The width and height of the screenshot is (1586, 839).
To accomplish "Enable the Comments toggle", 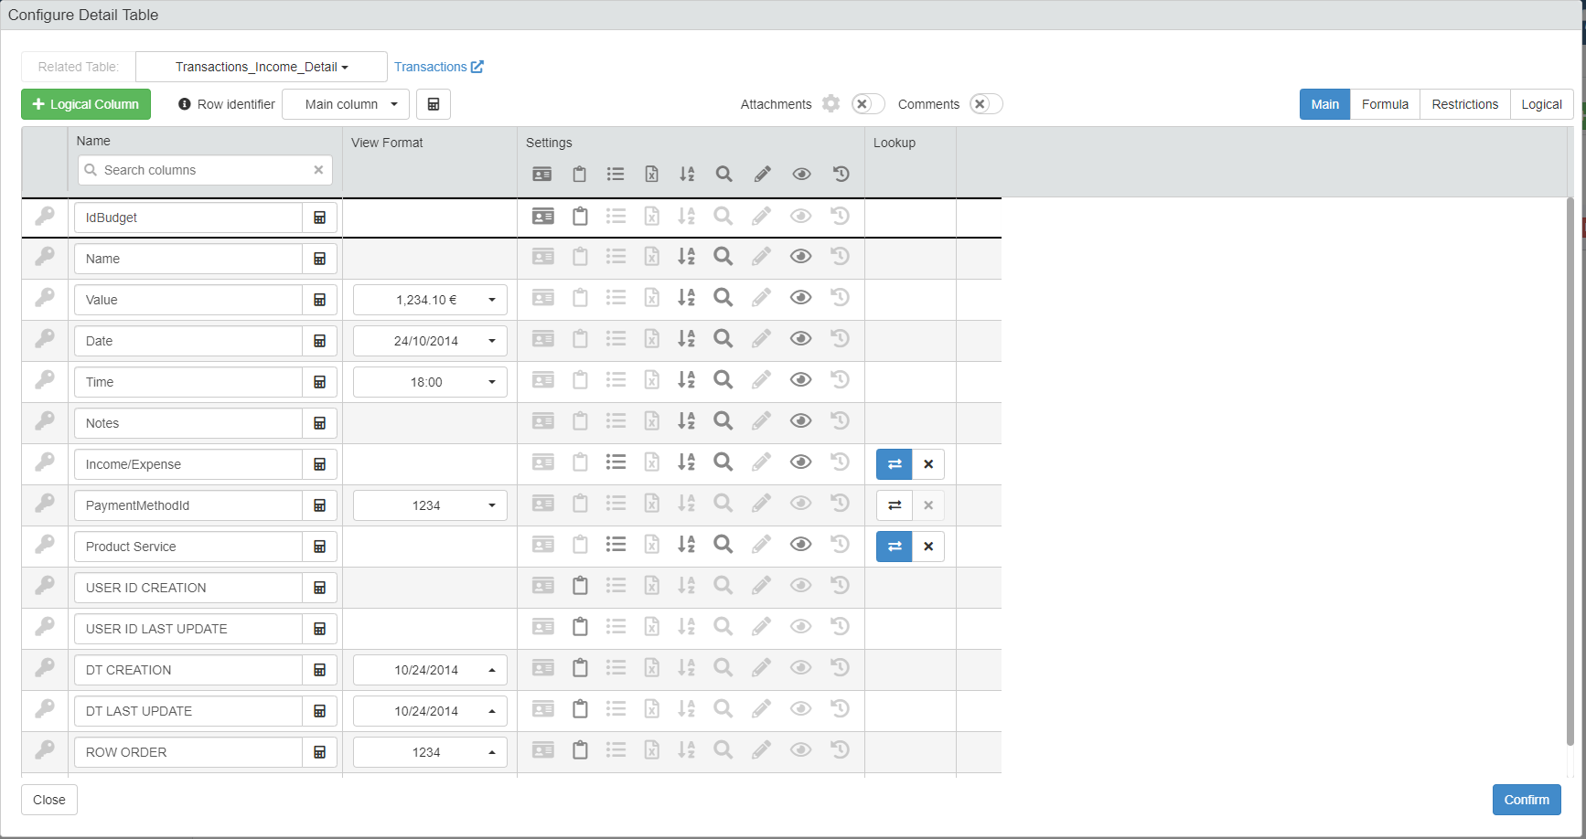I will coord(986,104).
